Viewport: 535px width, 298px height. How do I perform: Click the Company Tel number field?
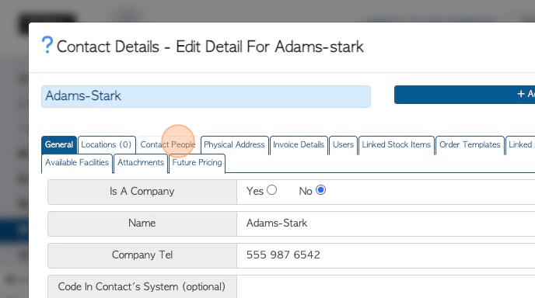(386, 255)
